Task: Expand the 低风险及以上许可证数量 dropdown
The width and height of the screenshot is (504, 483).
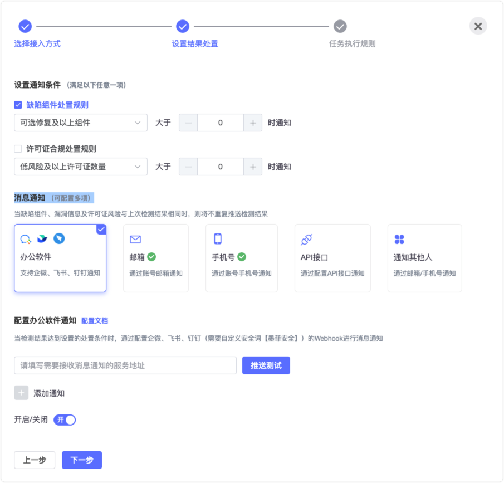Action: pos(81,167)
